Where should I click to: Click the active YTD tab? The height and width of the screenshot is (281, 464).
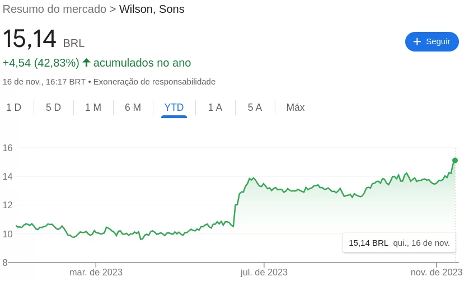tap(174, 107)
